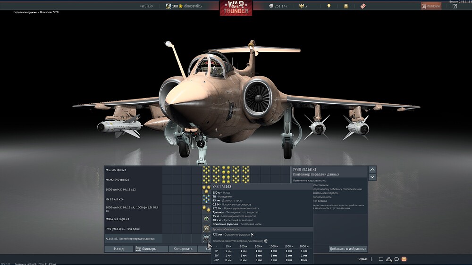Open player profile dinosavrik3
The width and height of the screenshot is (472, 265).
(x=193, y=6)
